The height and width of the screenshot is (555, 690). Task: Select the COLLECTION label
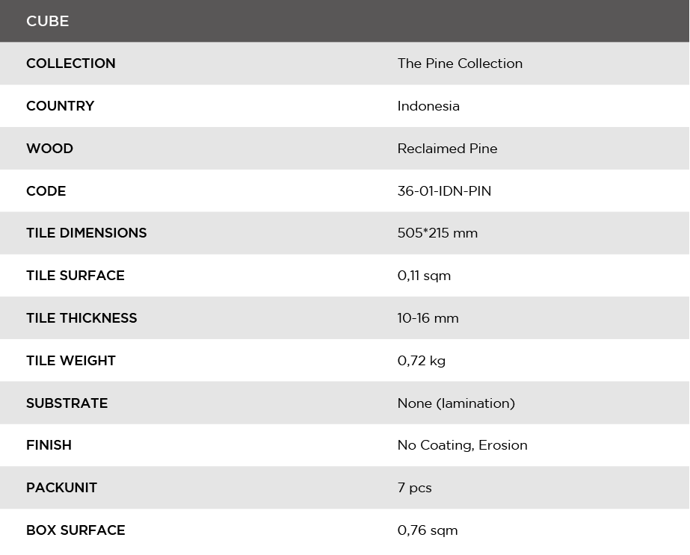[x=71, y=63]
